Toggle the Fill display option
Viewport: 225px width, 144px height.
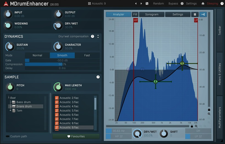[x=135, y=14]
